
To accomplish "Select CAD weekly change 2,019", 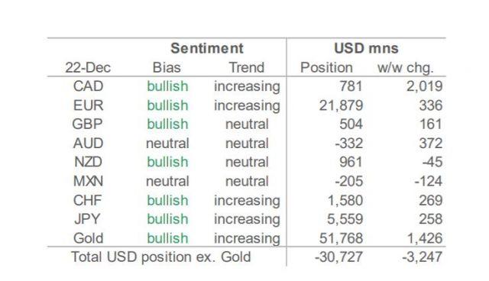I will [425, 86].
